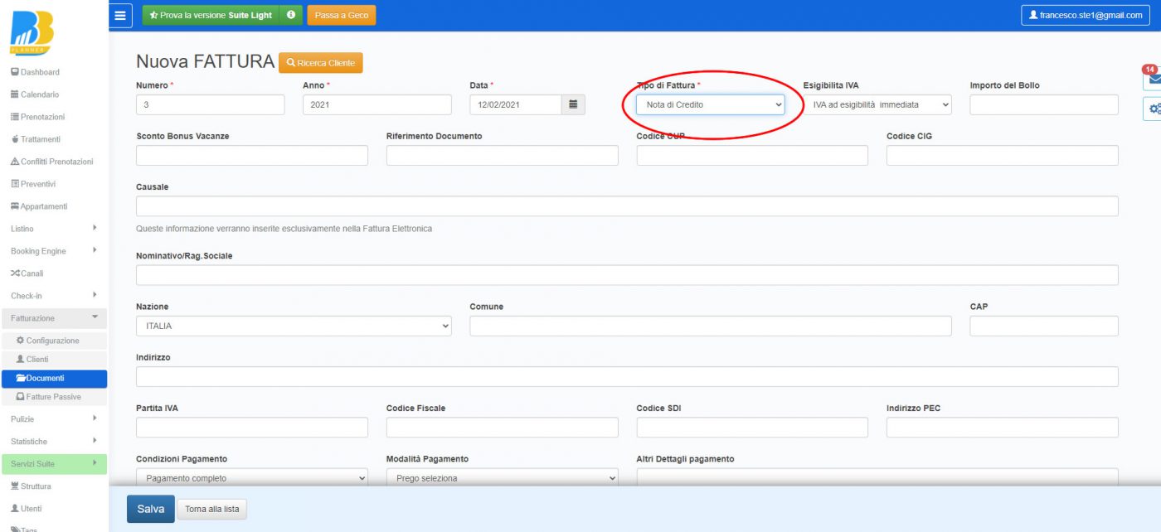
Task: Open Conflitti Prenotazioni sidebar item
Action: [51, 162]
